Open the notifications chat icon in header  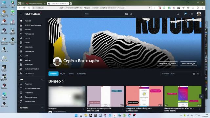tap(185, 14)
